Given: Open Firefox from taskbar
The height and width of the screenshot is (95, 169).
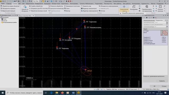Looking at the screenshot, I should point(62,93).
